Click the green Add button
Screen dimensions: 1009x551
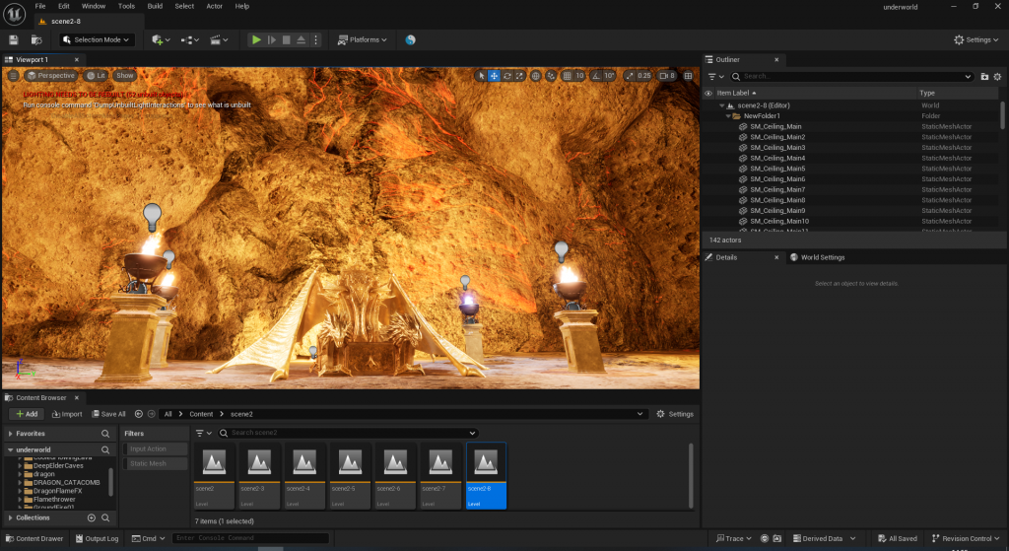pyautogui.click(x=26, y=414)
